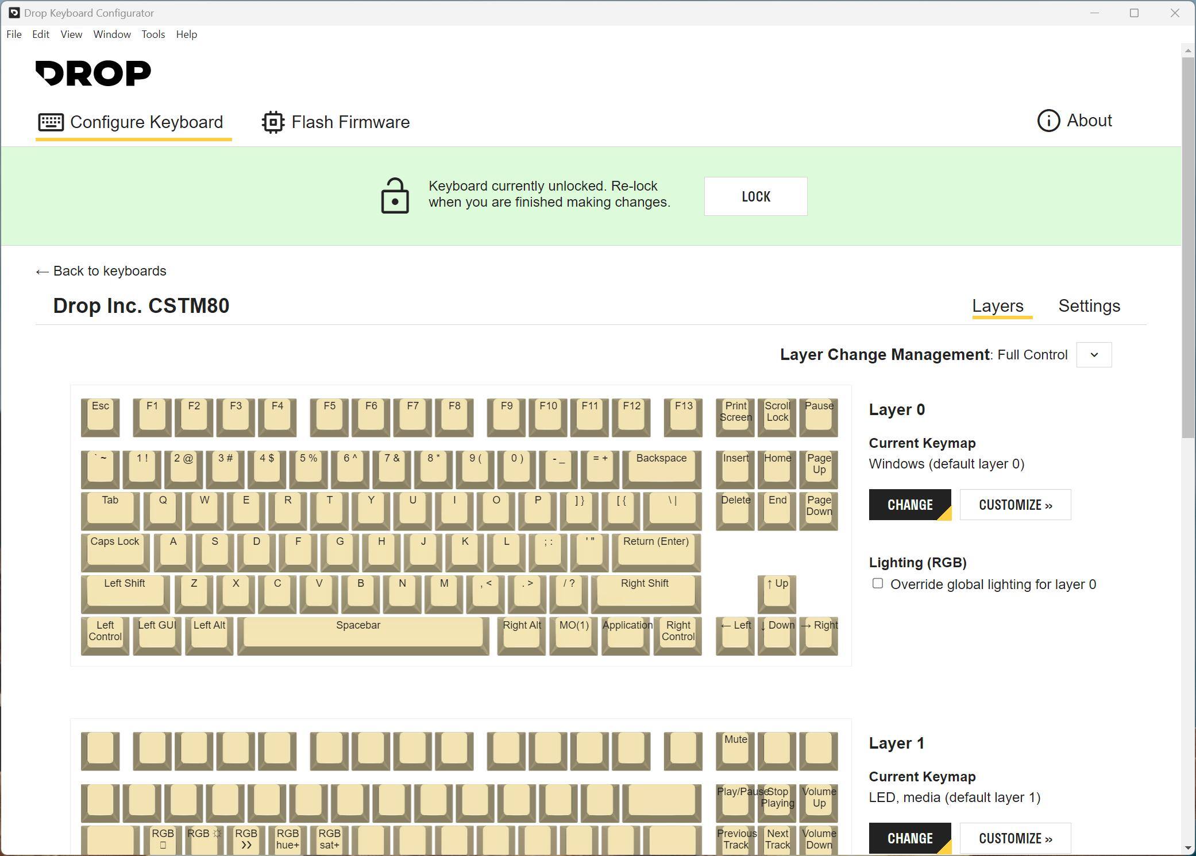1196x856 pixels.
Task: Expand the Layer Change Management dropdown
Action: click(x=1094, y=355)
